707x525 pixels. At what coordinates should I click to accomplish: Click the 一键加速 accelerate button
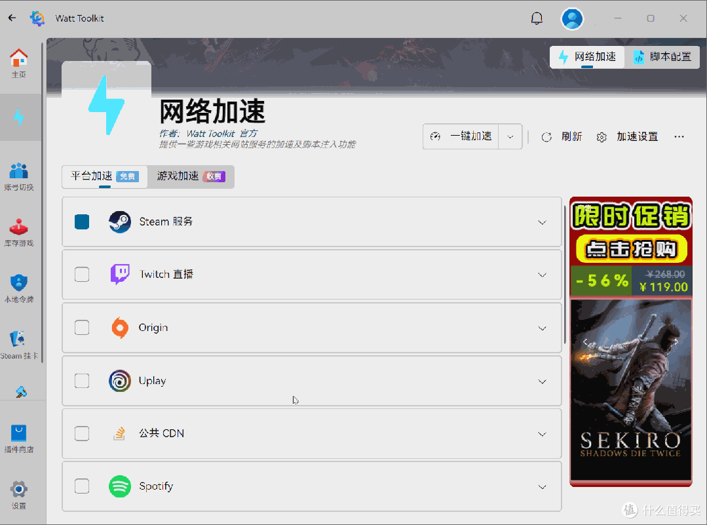click(x=460, y=136)
